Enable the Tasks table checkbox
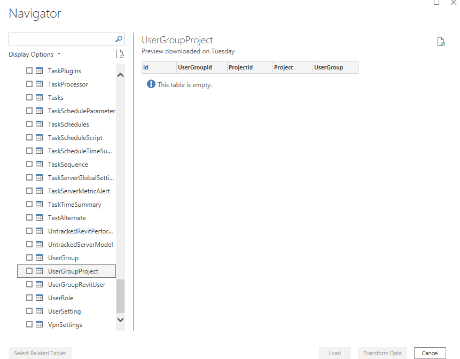This screenshot has width=460, height=359. click(30, 98)
